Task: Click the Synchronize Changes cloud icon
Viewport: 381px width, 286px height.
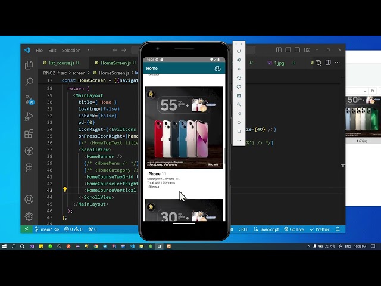Action: (x=57, y=229)
